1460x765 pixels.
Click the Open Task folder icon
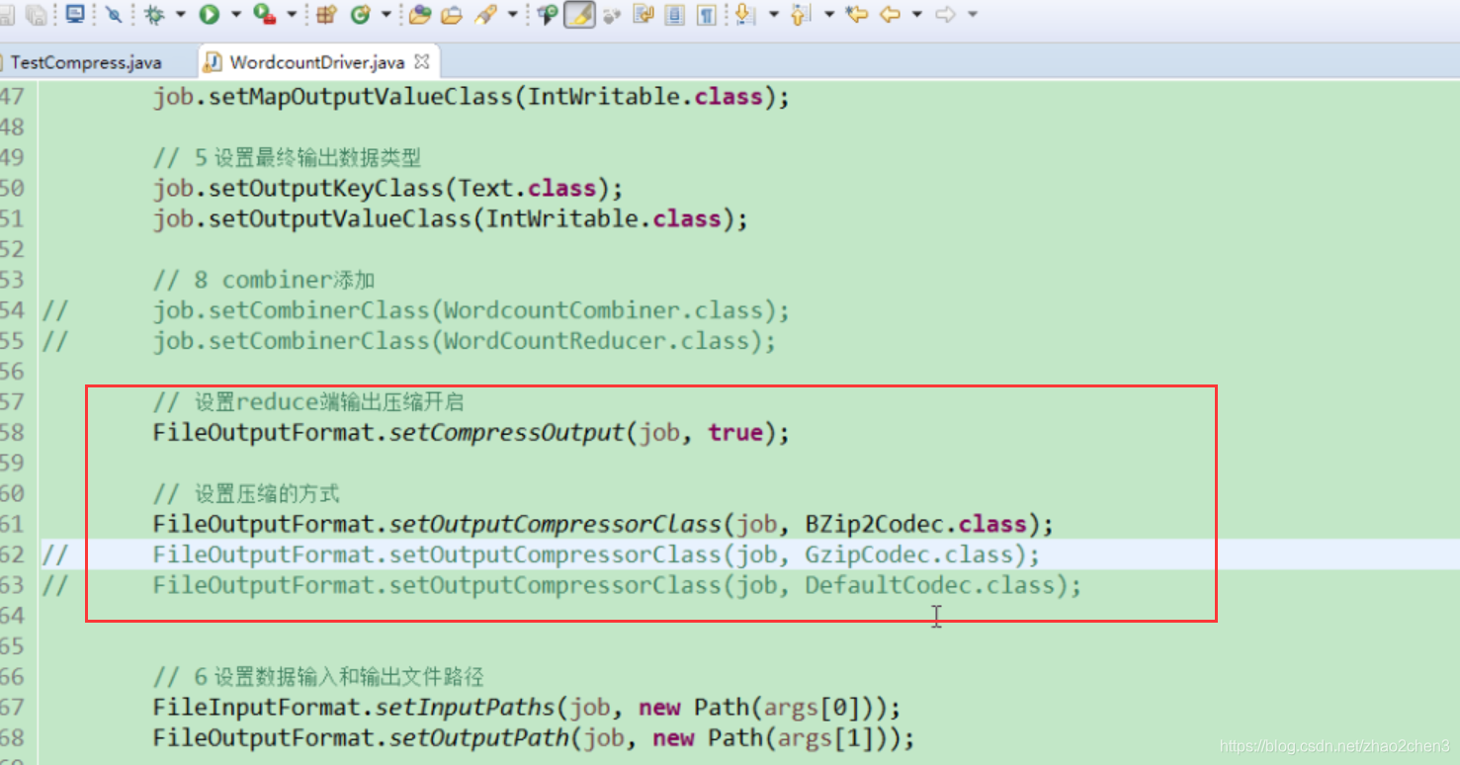[x=452, y=15]
